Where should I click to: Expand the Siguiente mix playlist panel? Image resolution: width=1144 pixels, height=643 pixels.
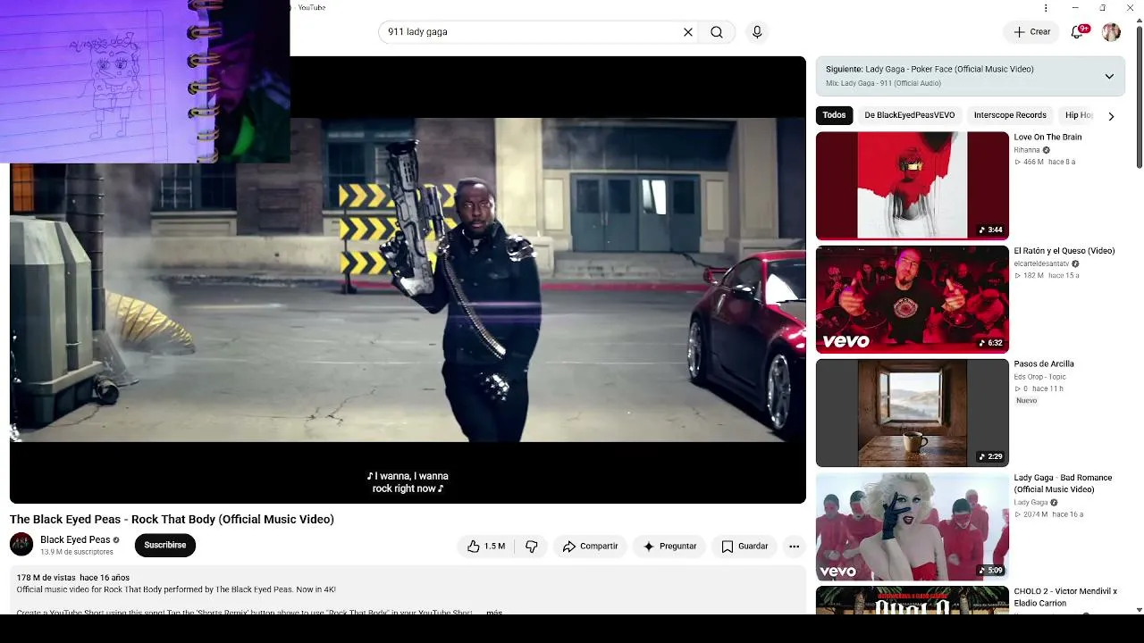point(1109,76)
